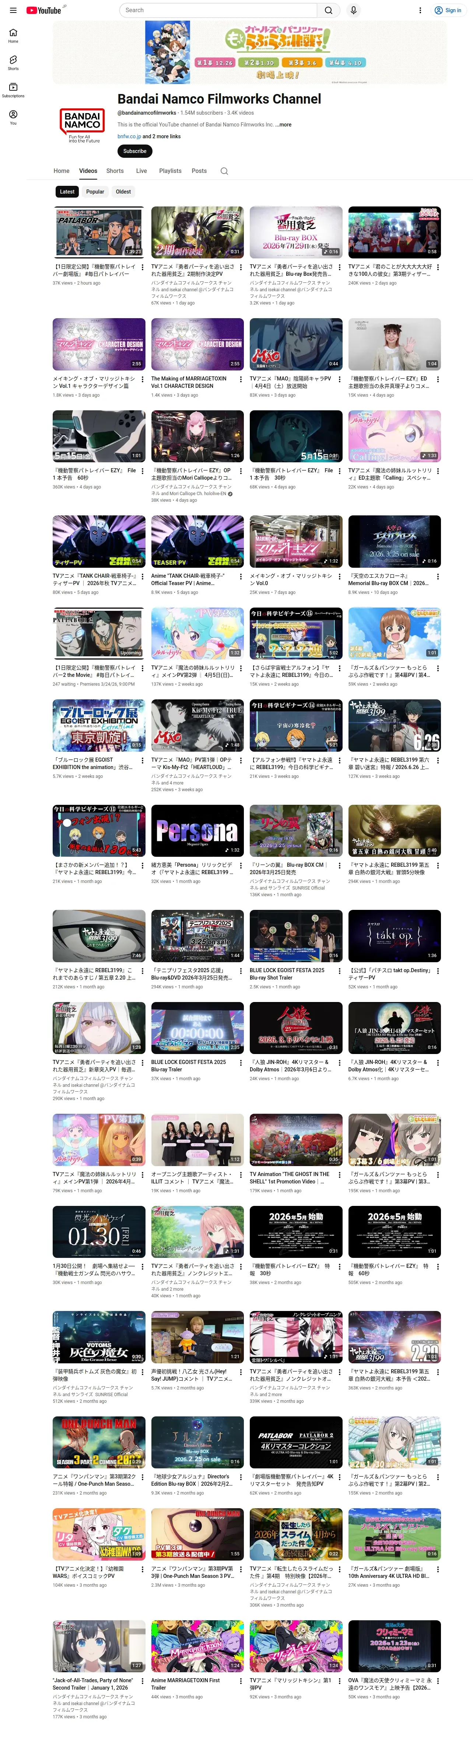The image size is (473, 1760).
Task: Open options for THE GHOST IN THE SHELL promotion video
Action: pyautogui.click(x=339, y=1175)
